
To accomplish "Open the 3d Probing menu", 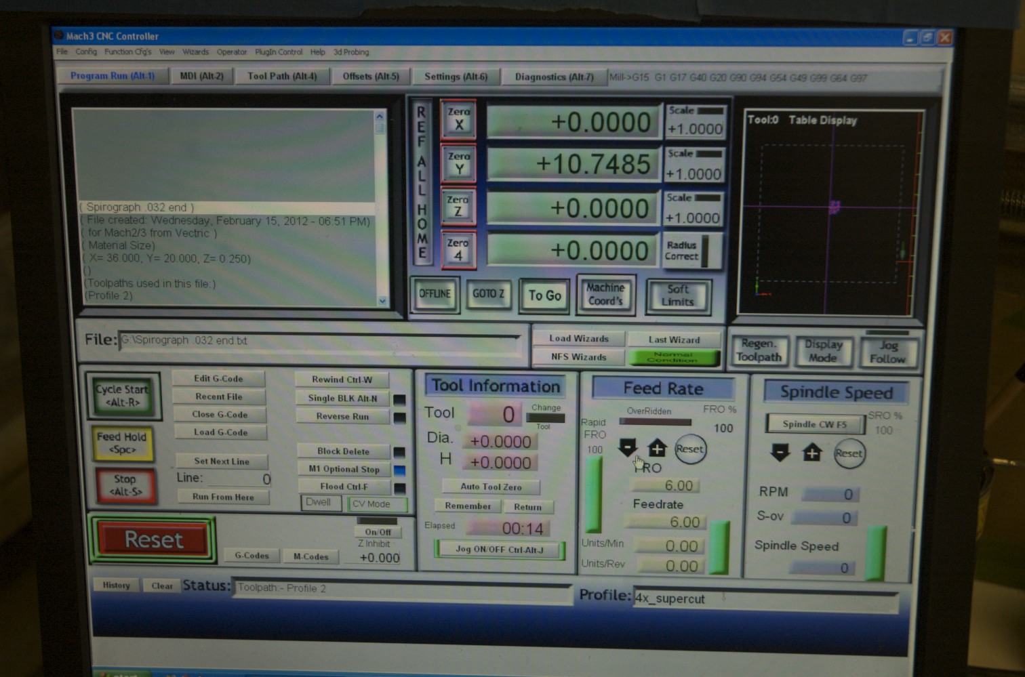I will tap(351, 52).
